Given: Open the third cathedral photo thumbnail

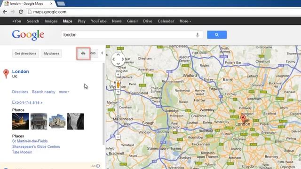Looking at the screenshot, I should click(57, 121).
